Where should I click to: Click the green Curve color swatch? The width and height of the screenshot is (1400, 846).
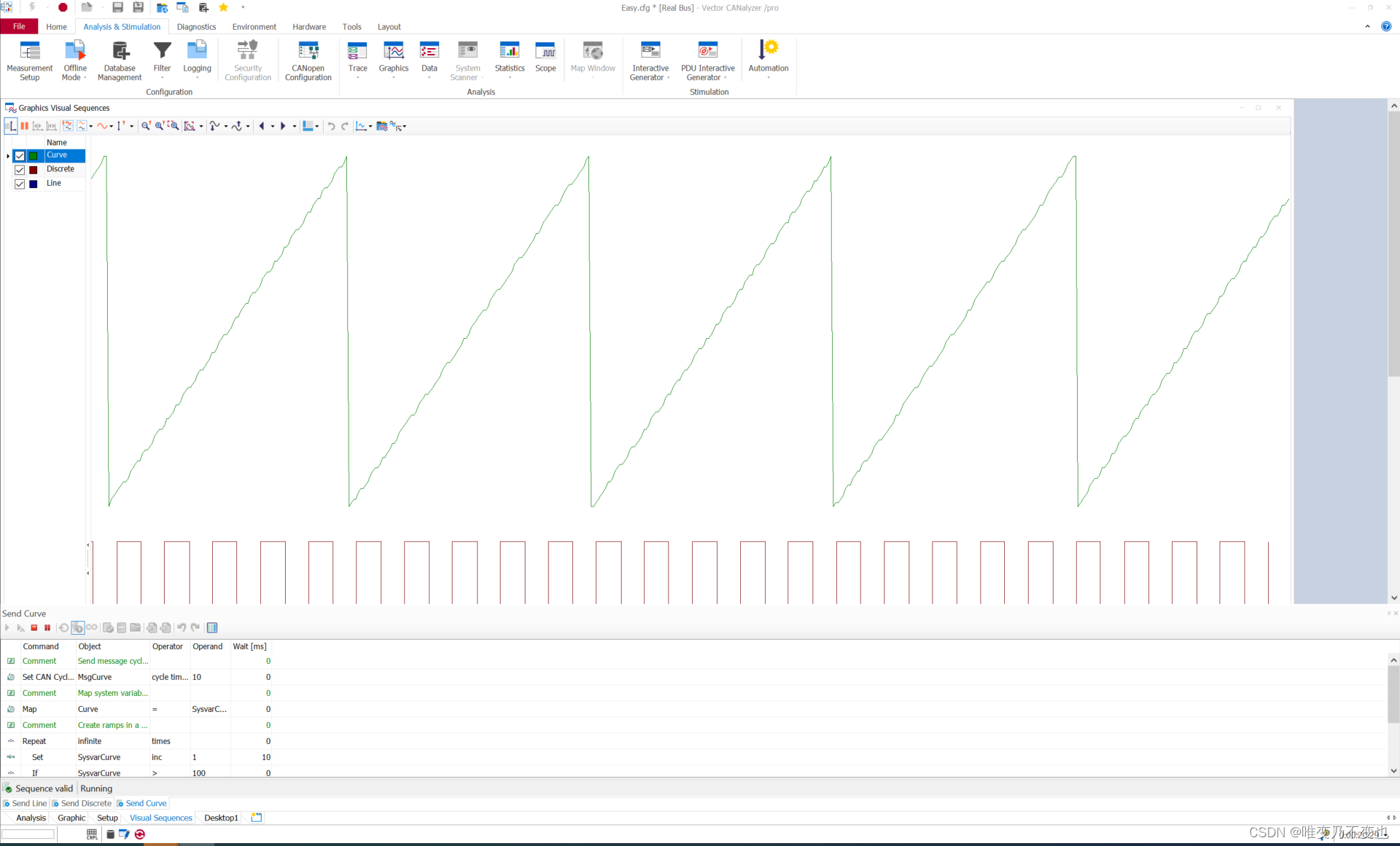[34, 156]
